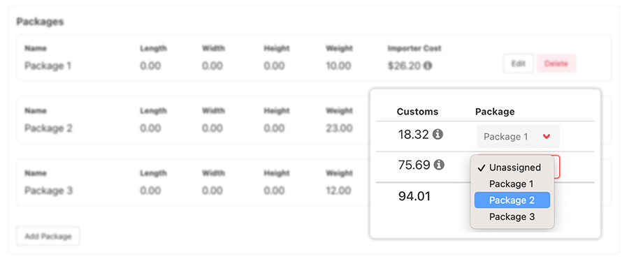This screenshot has width=629, height=259.
Task: Click the Package 3 name in the list
Action: (x=48, y=191)
